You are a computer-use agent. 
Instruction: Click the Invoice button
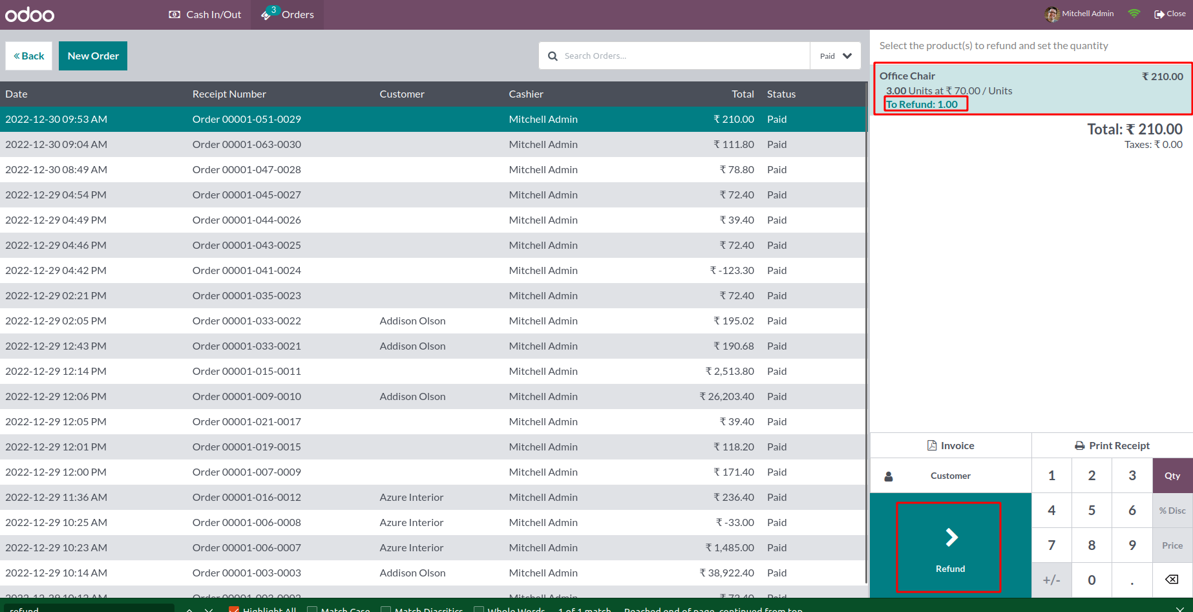click(x=951, y=446)
